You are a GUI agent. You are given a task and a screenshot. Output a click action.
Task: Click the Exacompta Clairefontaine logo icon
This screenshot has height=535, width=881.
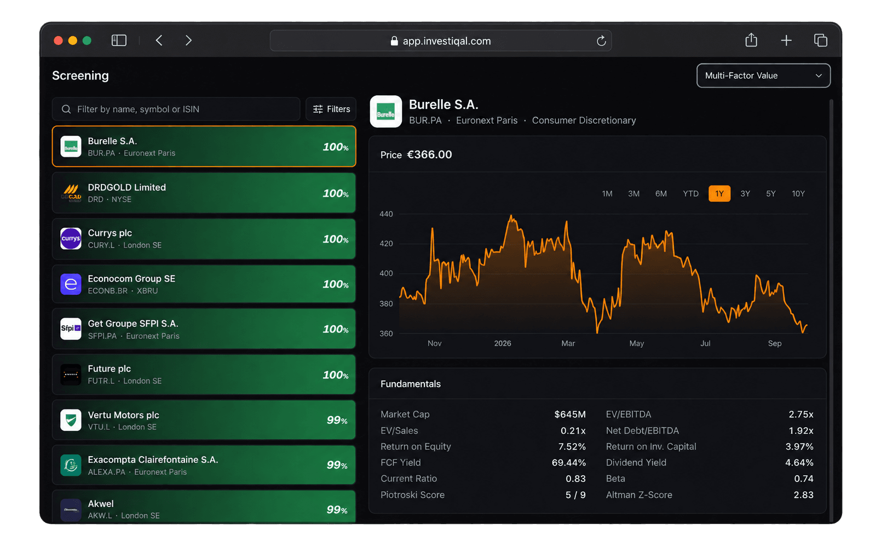71,465
